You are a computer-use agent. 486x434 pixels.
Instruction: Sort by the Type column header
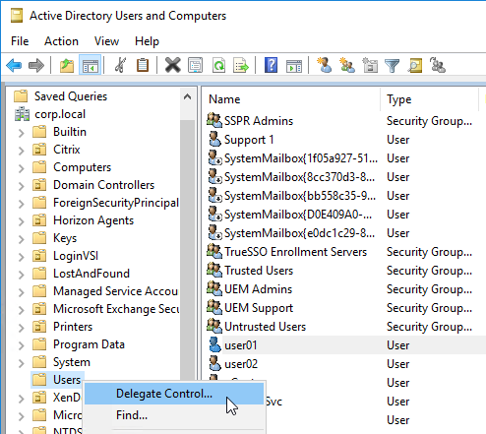pos(430,99)
